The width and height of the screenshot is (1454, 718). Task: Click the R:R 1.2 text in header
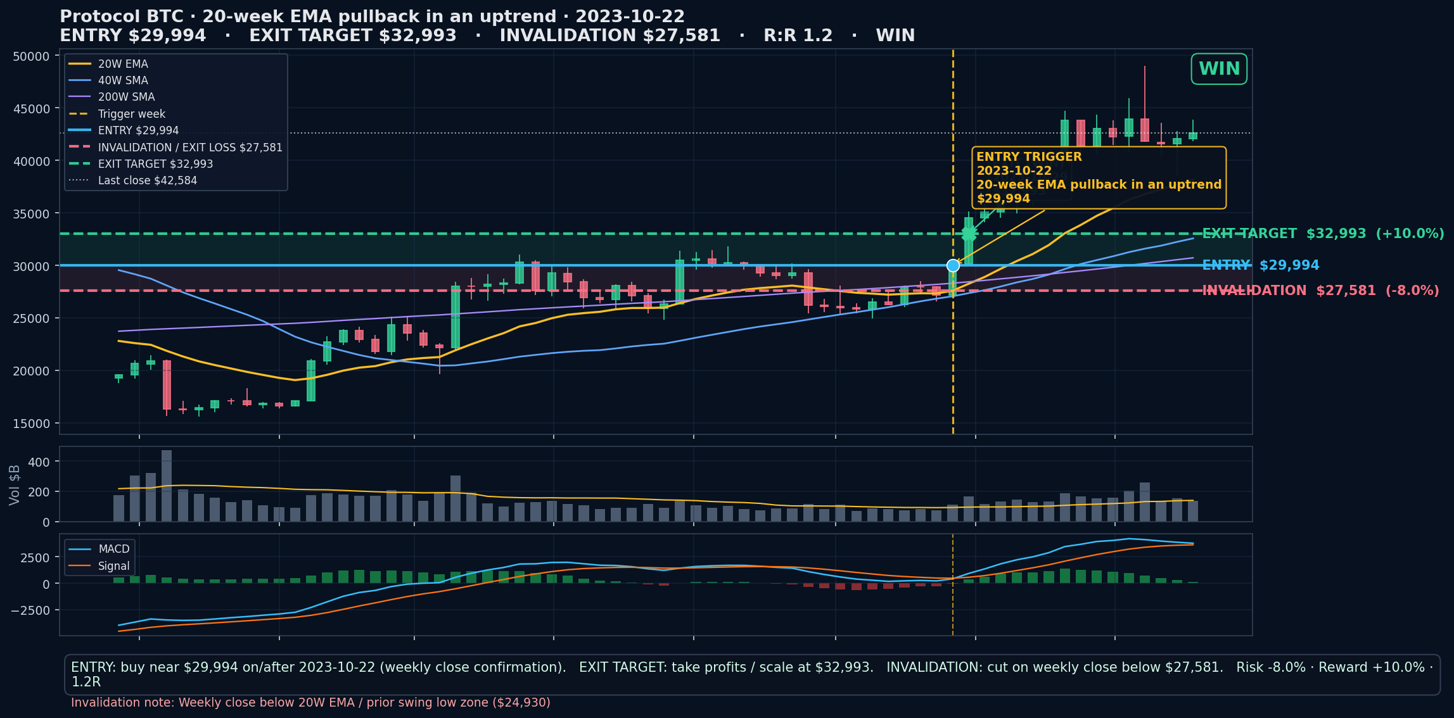798,35
